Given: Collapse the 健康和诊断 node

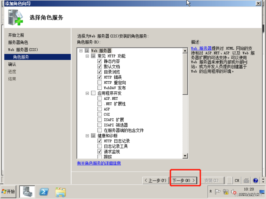Looking at the screenshot, I should (x=87, y=136).
